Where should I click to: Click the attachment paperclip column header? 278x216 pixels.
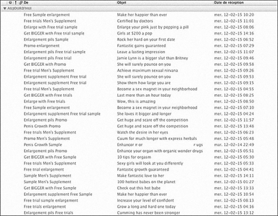20,2
